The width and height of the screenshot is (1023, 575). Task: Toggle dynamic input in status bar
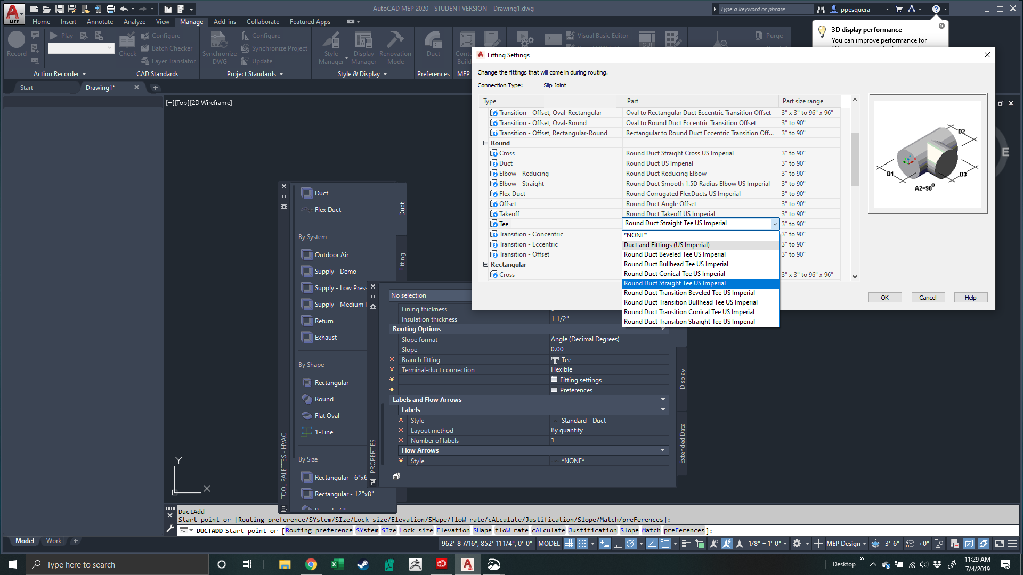[604, 544]
